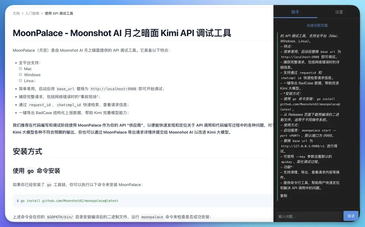The image size is (365, 227).
Task: Click the 使用 API 调试工具 breadcrumb item
Action: click(59, 13)
